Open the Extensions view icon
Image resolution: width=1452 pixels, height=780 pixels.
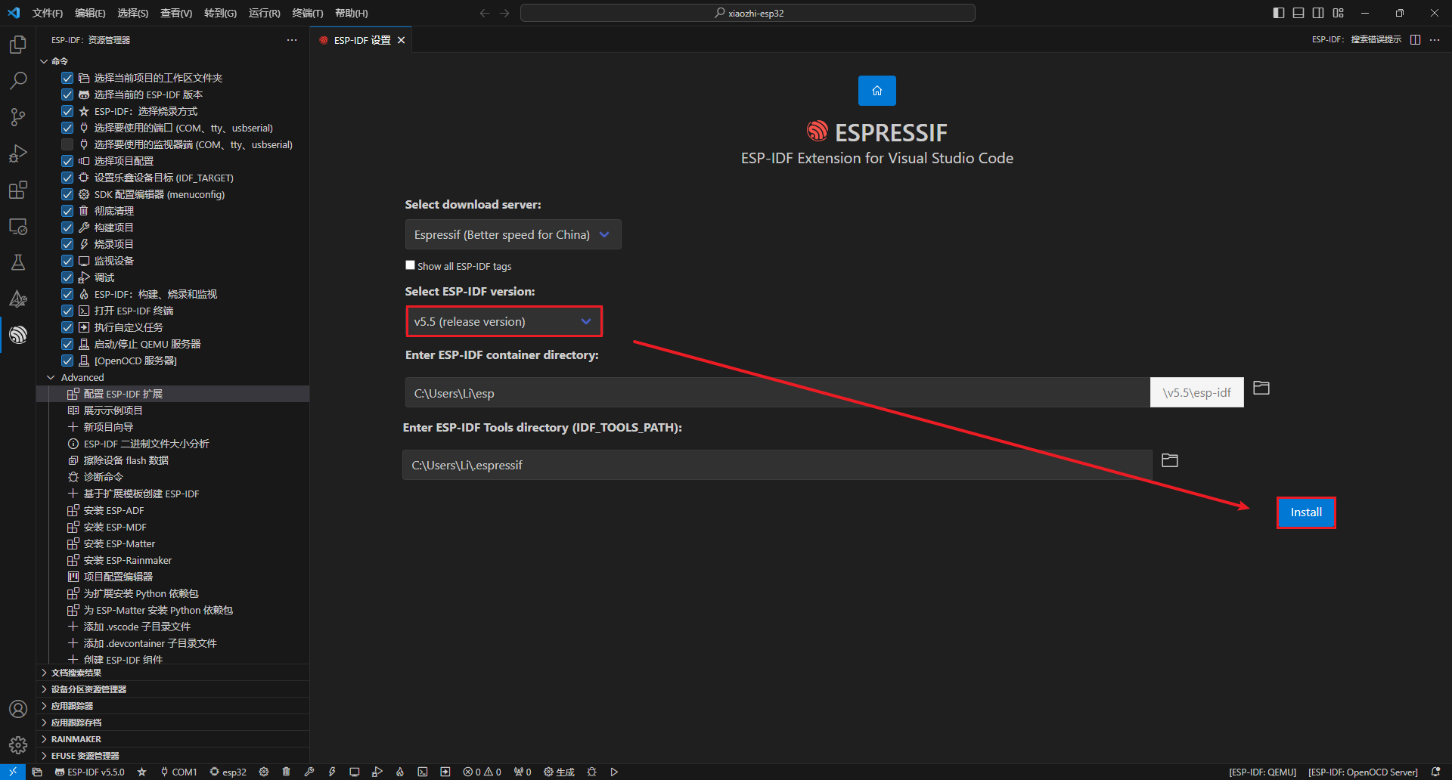point(18,190)
